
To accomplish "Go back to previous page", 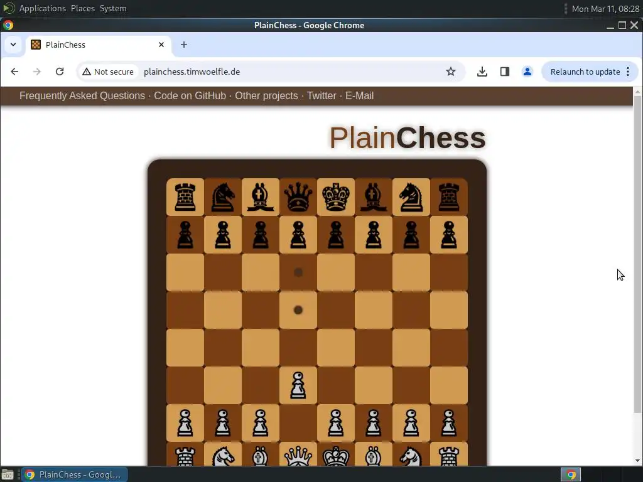I will (x=15, y=72).
